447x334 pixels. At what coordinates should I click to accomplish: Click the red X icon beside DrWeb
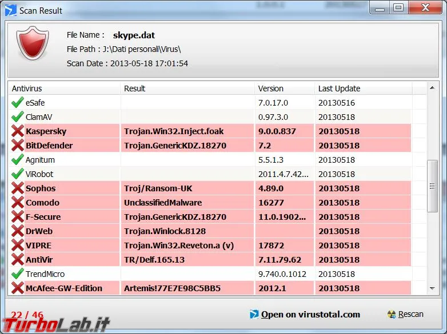coord(17,231)
